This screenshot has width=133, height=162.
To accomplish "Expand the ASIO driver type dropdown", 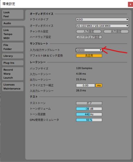I will point(102,19).
